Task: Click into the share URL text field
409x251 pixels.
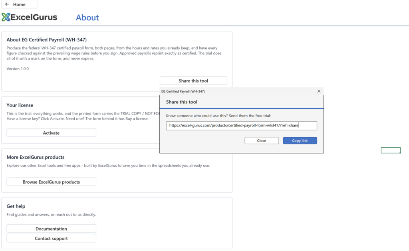Action: coord(241,126)
